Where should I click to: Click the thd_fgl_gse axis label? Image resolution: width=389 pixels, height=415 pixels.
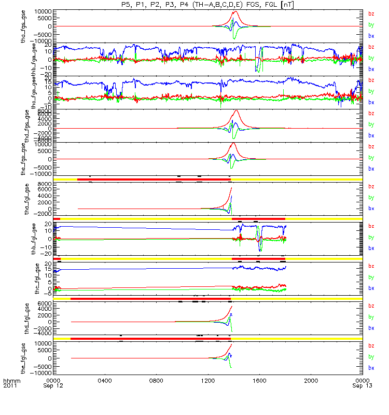27,319
